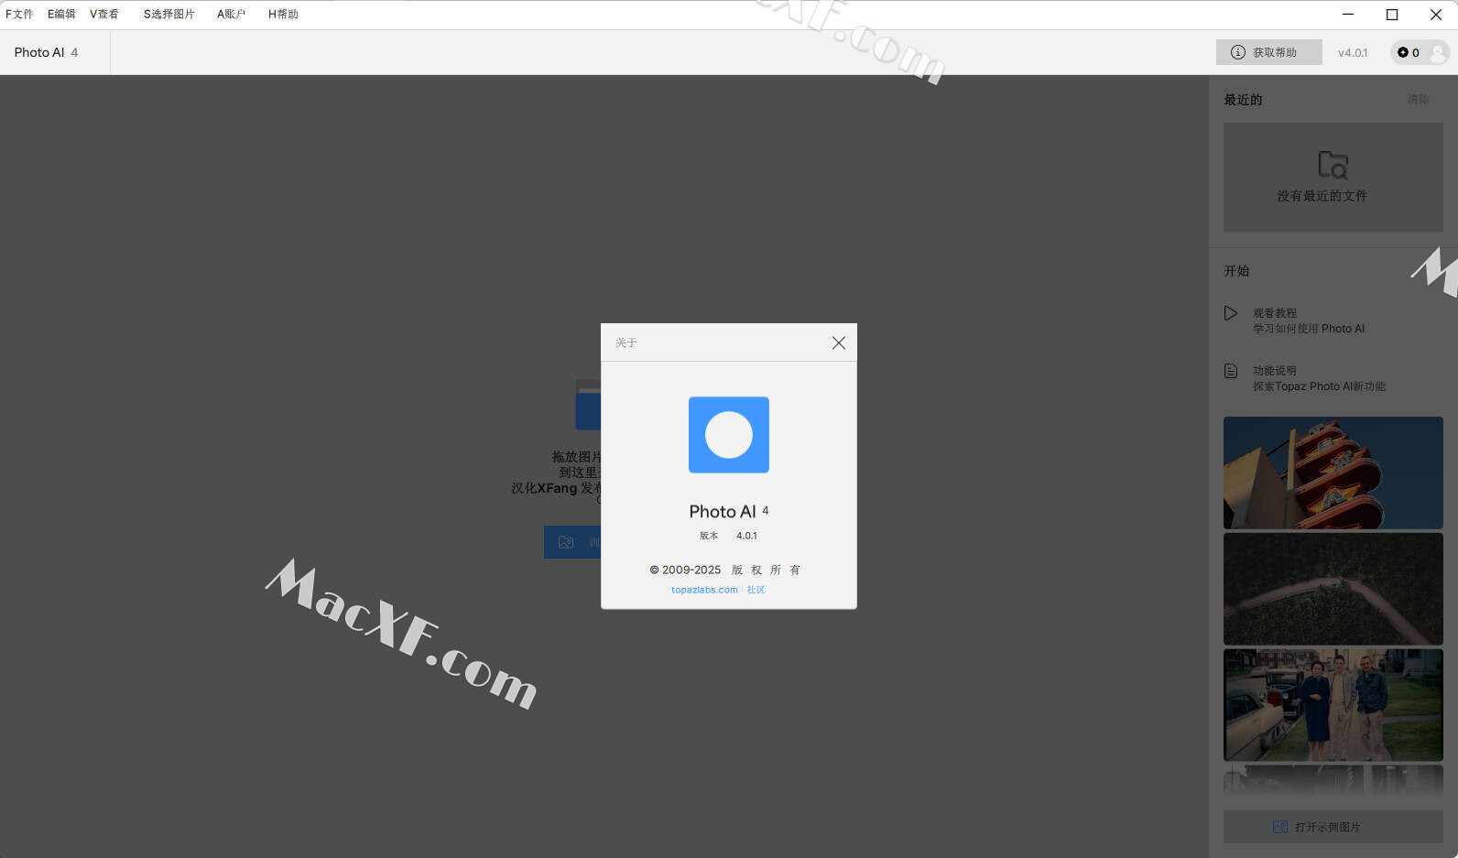Open the H帮助 menu
The height and width of the screenshot is (858, 1458).
click(283, 14)
